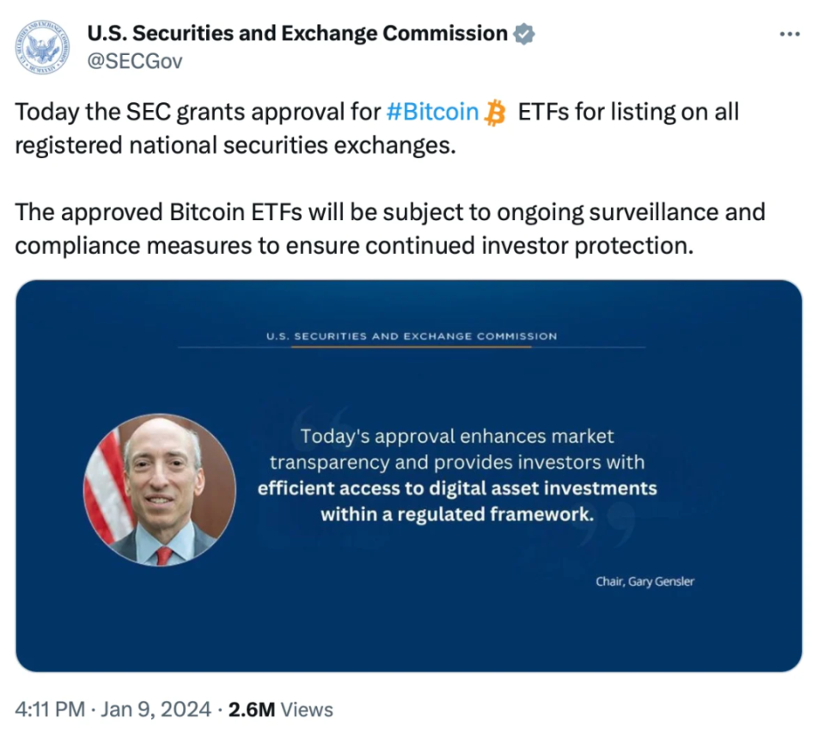This screenshot has height=743, width=825.
Task: Click the U.S. Securities and Exchange Commission display name
Action: point(297,34)
